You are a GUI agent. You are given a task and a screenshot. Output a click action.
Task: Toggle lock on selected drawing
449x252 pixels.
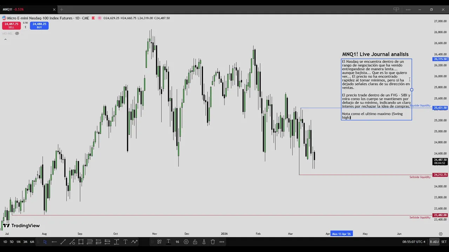[x=195, y=242]
